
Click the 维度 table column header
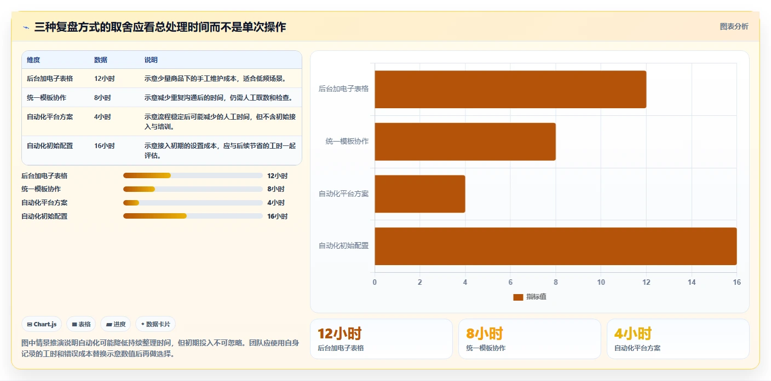[x=33, y=60]
